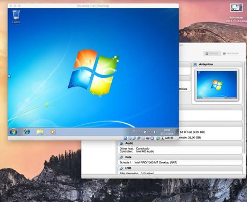Select the '25,00 GB' disk entry text
The image size is (247, 202).
194,138
